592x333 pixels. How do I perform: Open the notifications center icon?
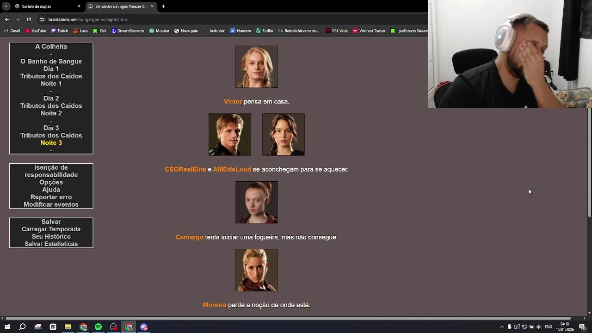click(582, 327)
